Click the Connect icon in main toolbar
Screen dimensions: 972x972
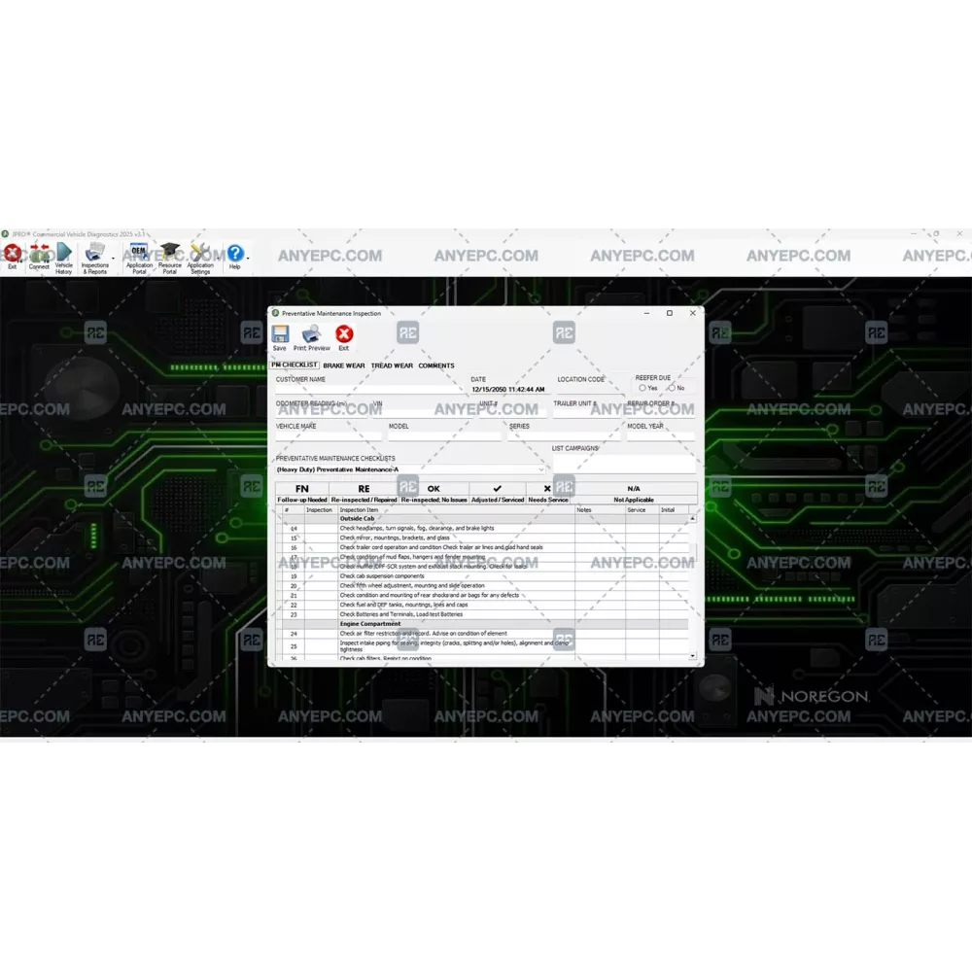(39, 256)
